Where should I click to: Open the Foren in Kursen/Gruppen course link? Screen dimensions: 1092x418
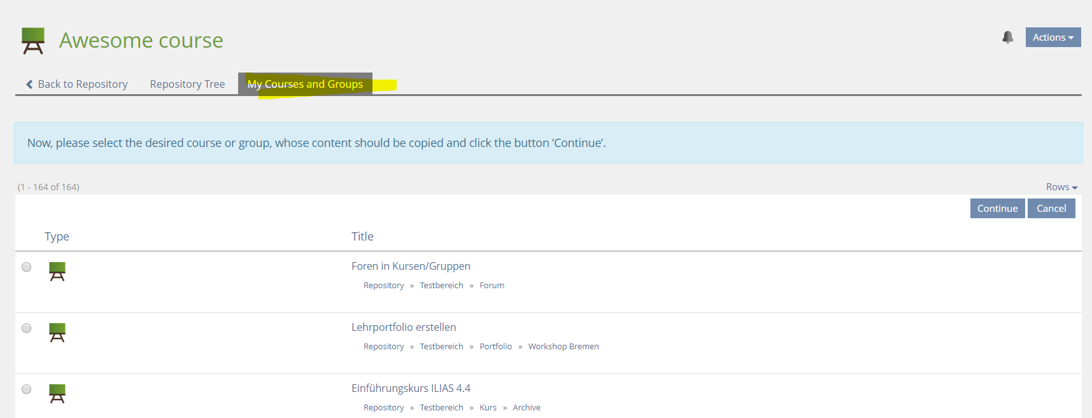pyautogui.click(x=411, y=266)
